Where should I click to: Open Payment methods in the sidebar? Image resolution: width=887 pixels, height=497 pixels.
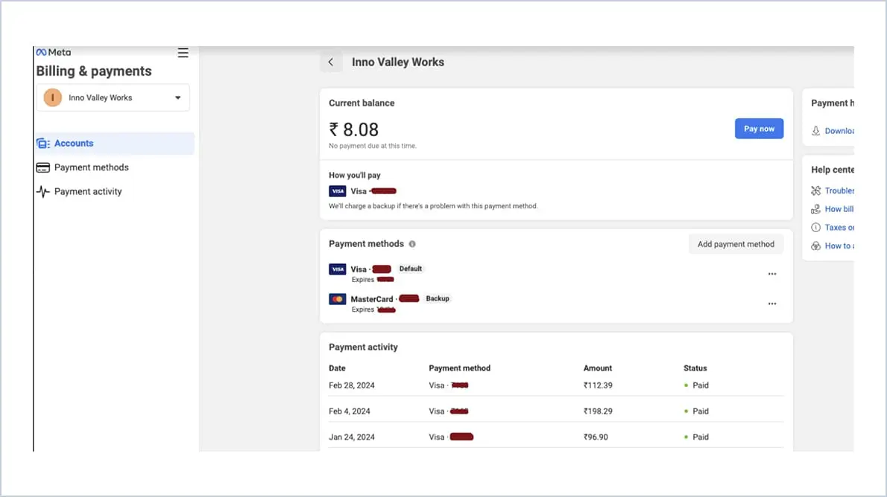tap(91, 167)
